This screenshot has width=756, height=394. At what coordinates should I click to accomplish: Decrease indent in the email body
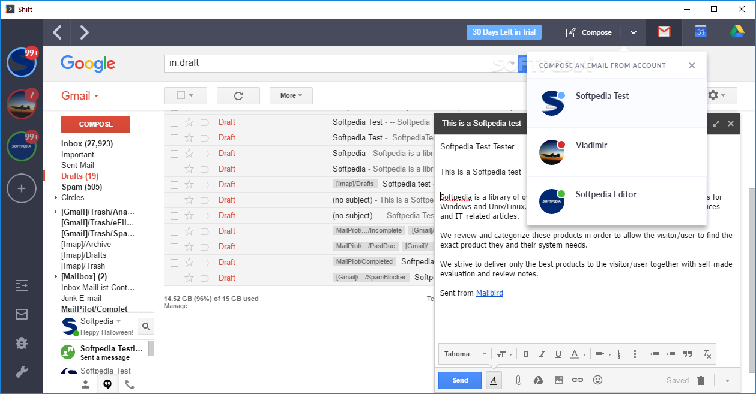coord(655,354)
